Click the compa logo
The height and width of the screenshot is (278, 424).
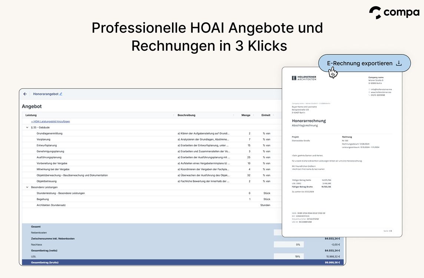(x=394, y=13)
